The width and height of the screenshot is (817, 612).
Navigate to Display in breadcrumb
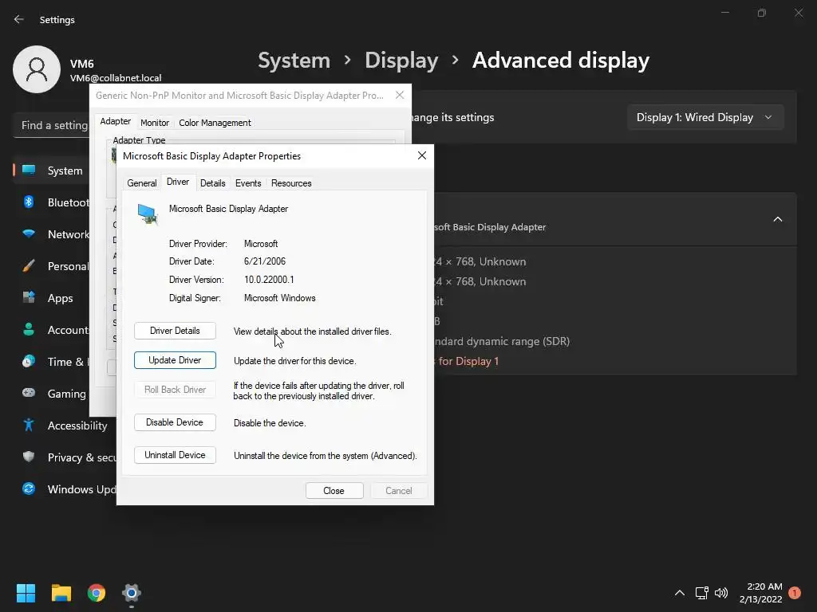401,61
